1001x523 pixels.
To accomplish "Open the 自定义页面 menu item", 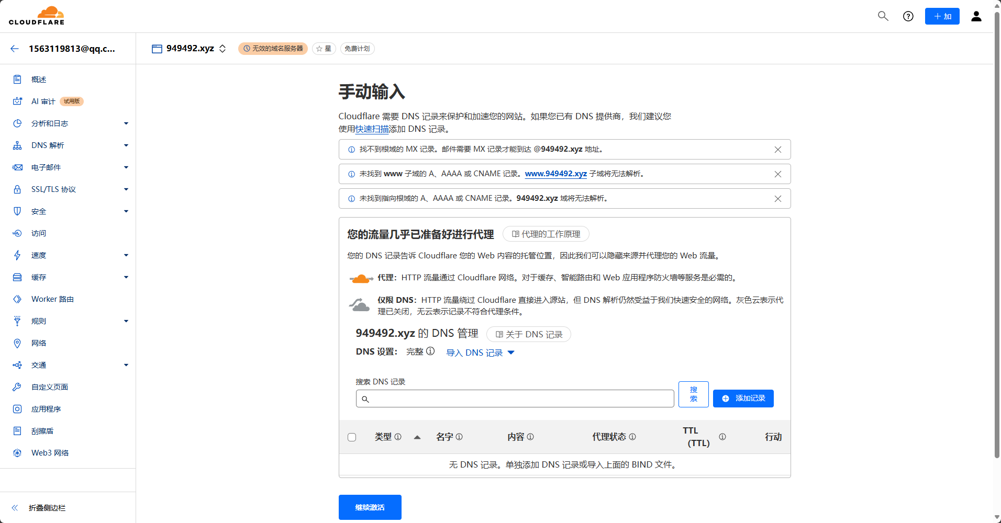I will [50, 387].
